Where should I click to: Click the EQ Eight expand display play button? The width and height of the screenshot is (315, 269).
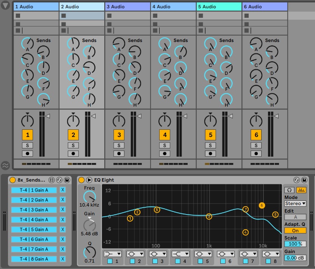[89, 180]
